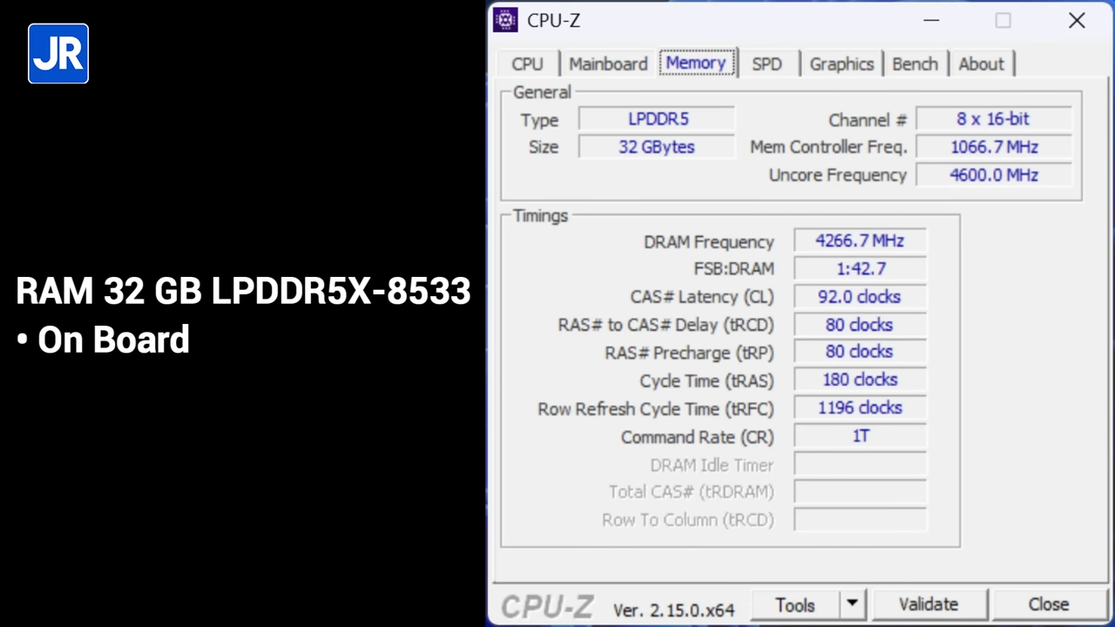Open the Tools menu
1115x627 pixels.
coord(794,603)
